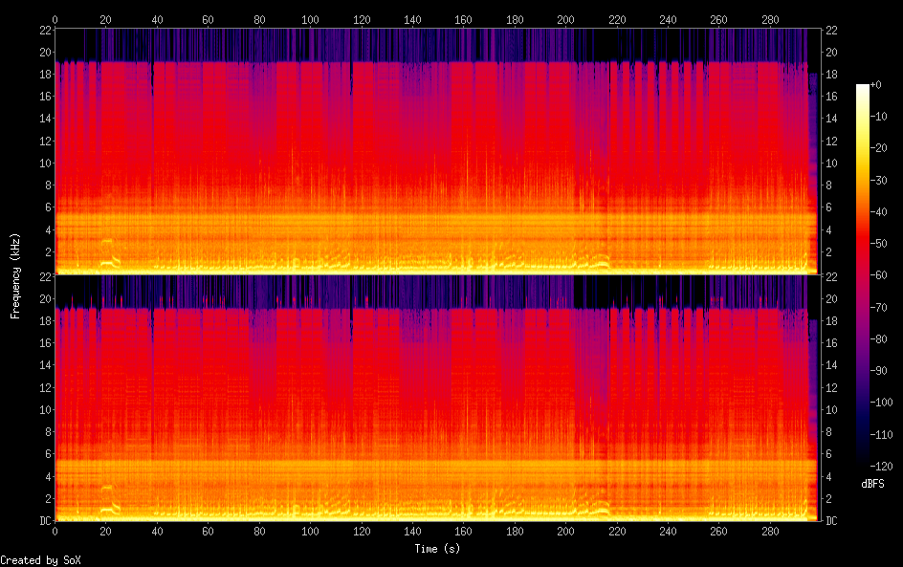Click the 140 tick on bottom time axis
The image size is (903, 567).
click(x=412, y=530)
